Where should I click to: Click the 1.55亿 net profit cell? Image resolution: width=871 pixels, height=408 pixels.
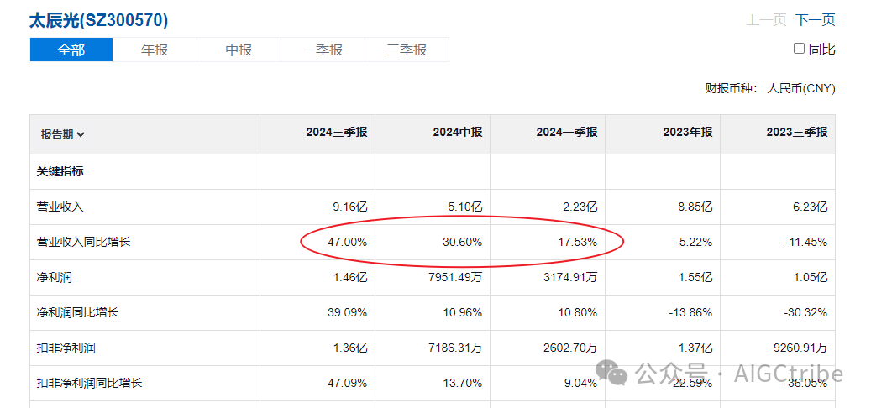click(695, 278)
